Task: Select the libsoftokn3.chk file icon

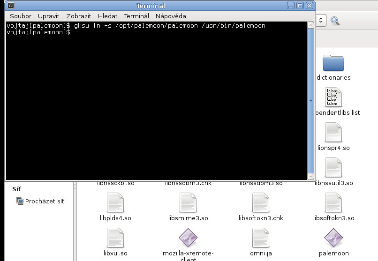Action: (261, 202)
